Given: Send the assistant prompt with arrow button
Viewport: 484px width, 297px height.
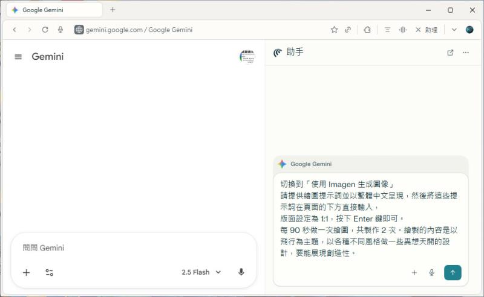Looking at the screenshot, I should pos(453,273).
